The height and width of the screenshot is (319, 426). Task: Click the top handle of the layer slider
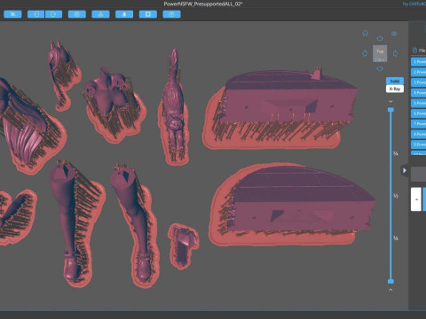[x=390, y=110]
